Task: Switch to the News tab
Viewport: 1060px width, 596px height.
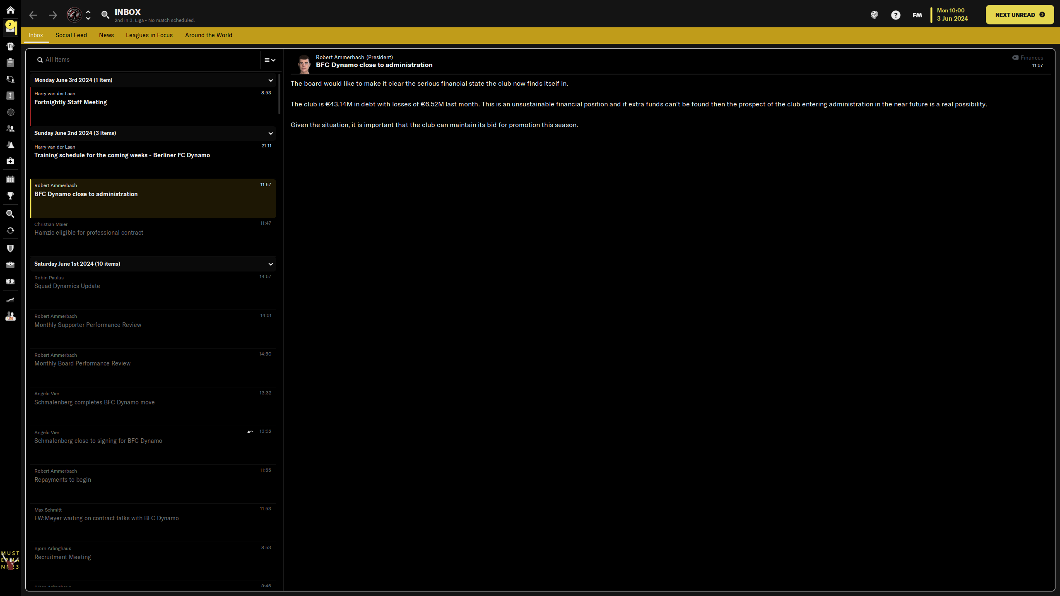Action: pyautogui.click(x=106, y=35)
